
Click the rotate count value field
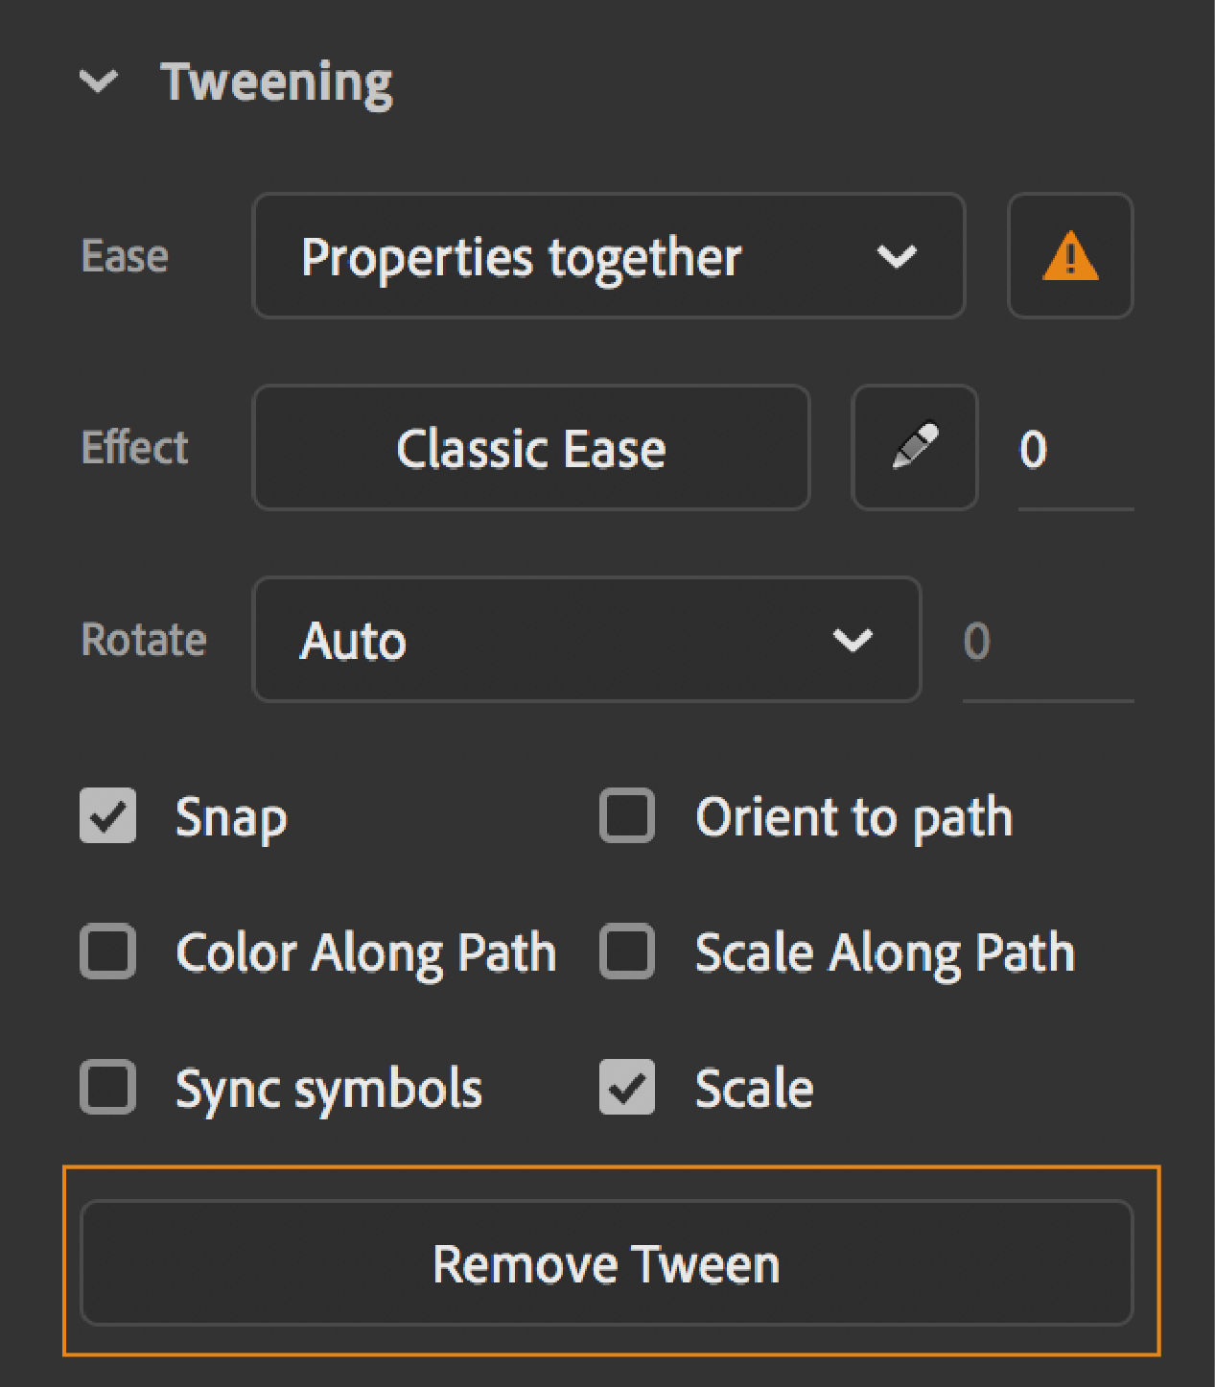tap(1045, 641)
